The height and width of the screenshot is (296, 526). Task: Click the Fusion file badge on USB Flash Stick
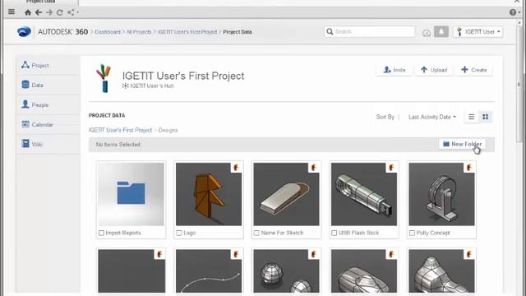(391, 168)
